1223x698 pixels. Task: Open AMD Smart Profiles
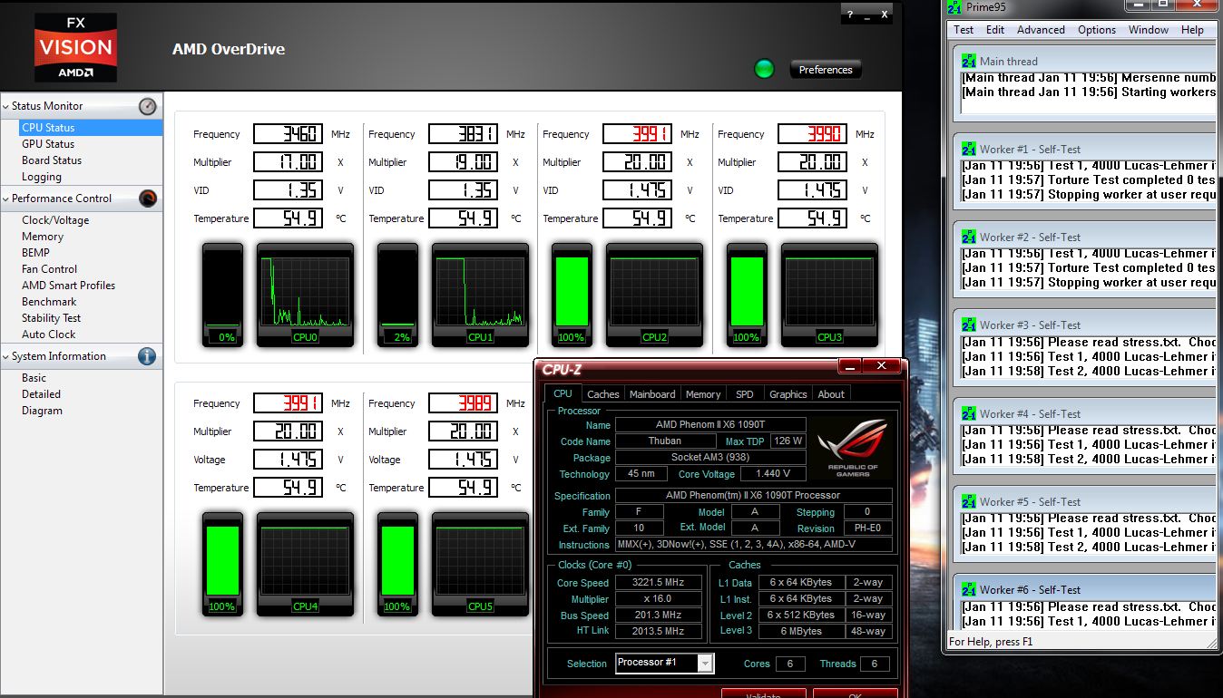(68, 286)
